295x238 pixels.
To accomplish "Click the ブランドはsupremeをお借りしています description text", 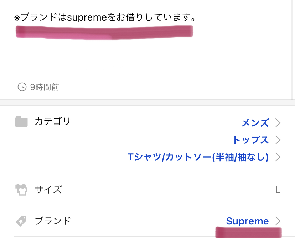I will tap(105, 18).
